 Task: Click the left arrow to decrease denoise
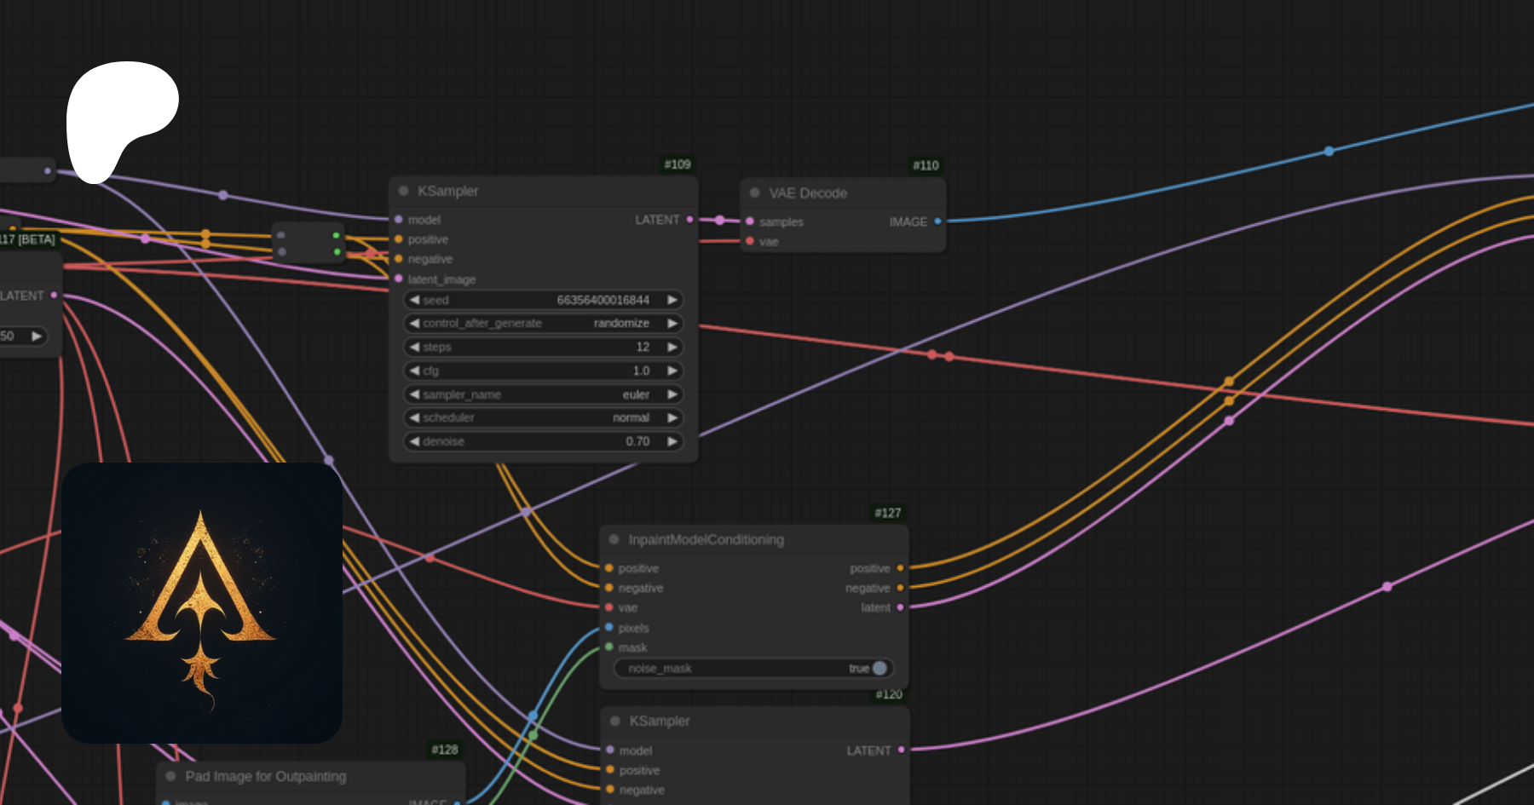pos(414,441)
